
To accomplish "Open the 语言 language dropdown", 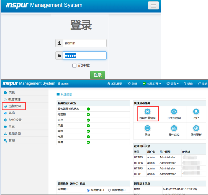I will pos(173,84).
